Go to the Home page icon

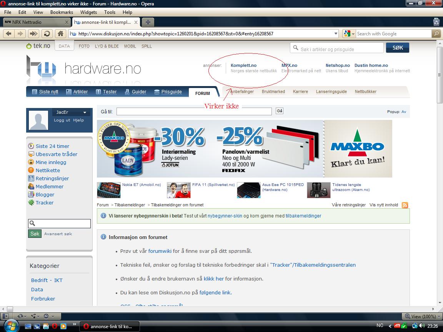(x=60, y=33)
